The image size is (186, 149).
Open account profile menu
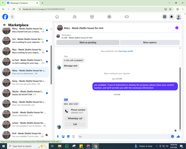click(x=179, y=17)
